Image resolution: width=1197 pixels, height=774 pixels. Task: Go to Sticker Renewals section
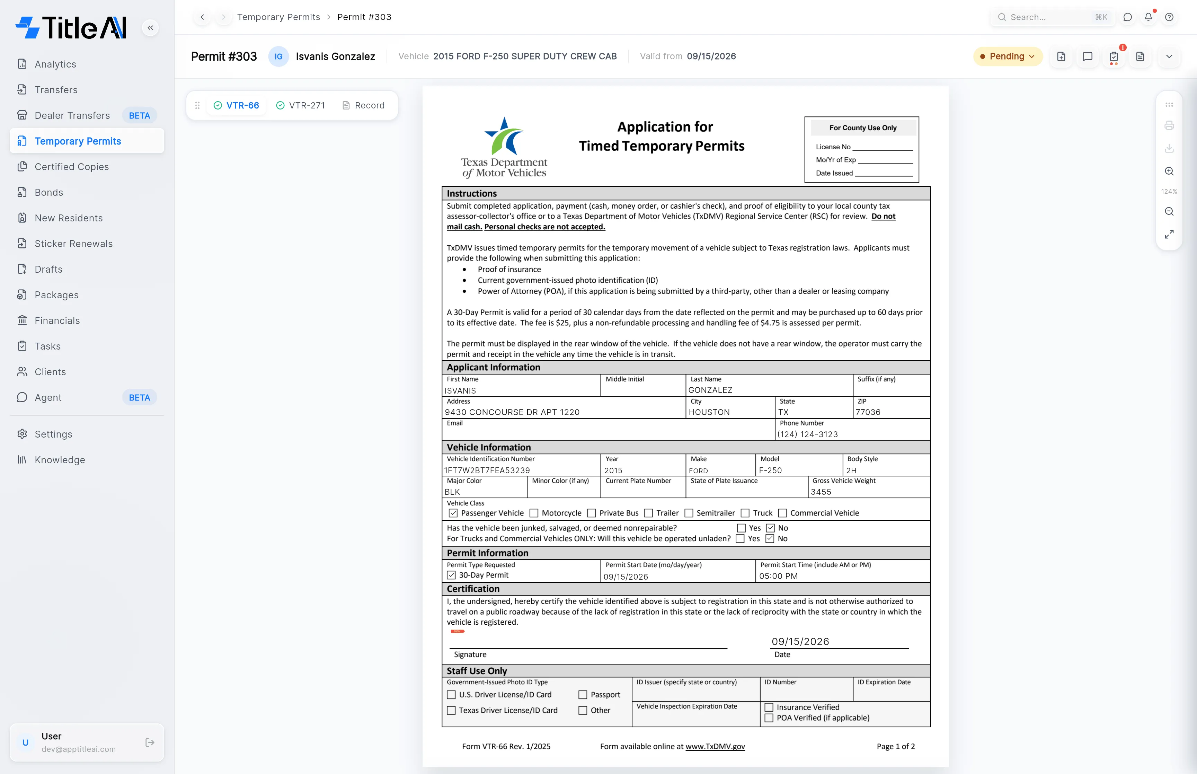coord(87,244)
